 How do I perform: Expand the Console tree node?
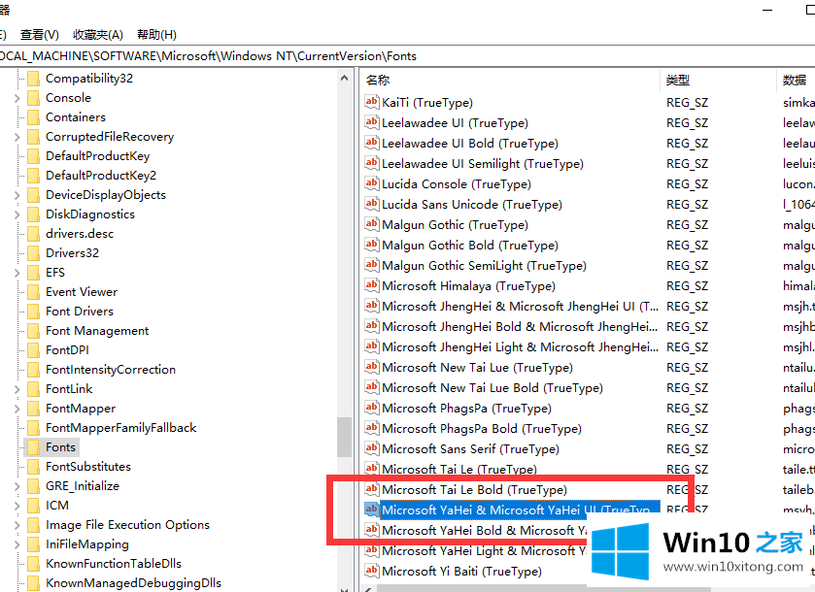[17, 98]
